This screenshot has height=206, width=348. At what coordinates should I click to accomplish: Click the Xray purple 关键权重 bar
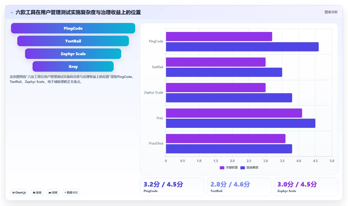pos(234,113)
